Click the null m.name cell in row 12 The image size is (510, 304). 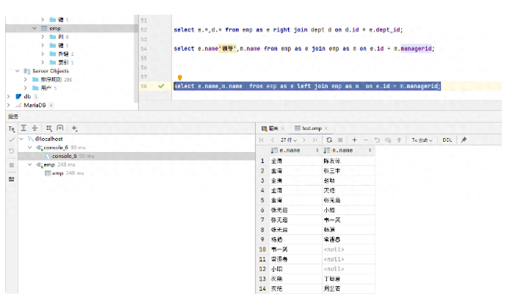coord(348,269)
